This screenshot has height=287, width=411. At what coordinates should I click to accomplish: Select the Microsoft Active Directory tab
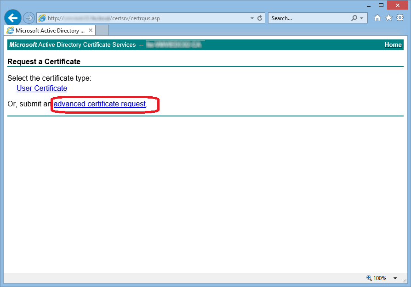coord(50,31)
